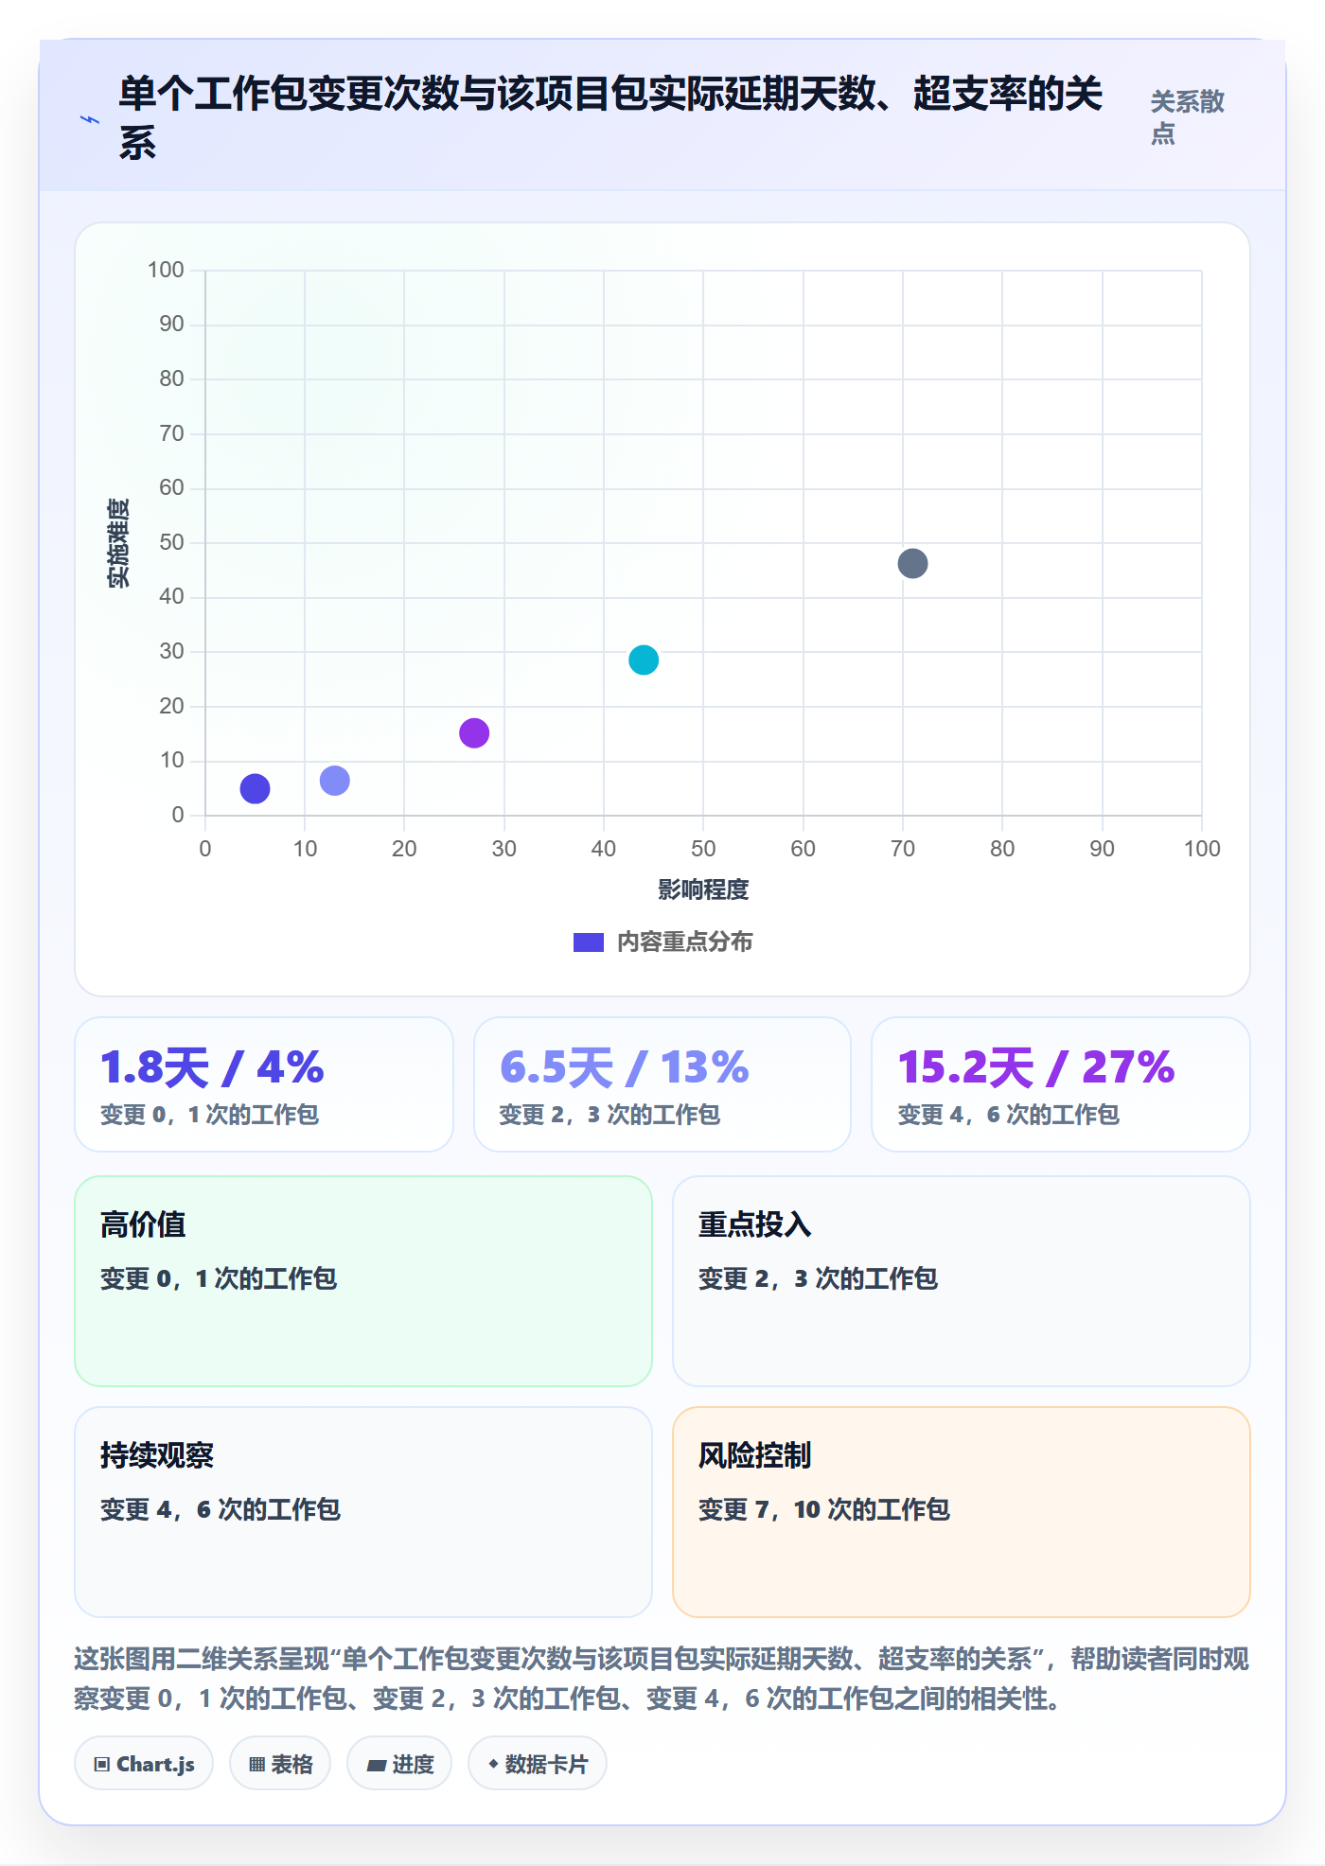Screen dimensions: 1325x1866
Task: Click the 进度 tag chip
Action: click(x=399, y=1764)
